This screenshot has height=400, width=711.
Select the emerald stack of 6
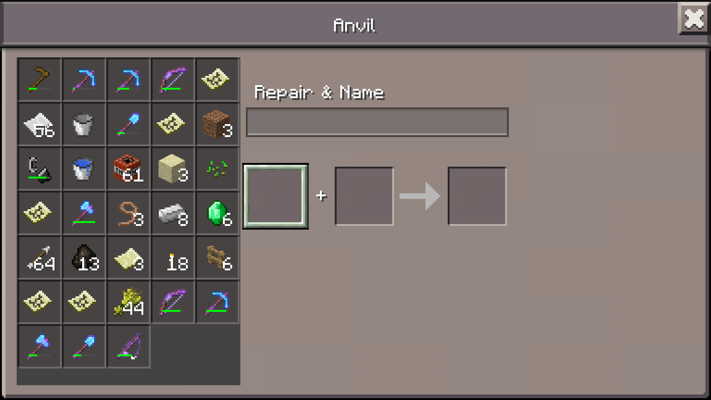tap(217, 213)
